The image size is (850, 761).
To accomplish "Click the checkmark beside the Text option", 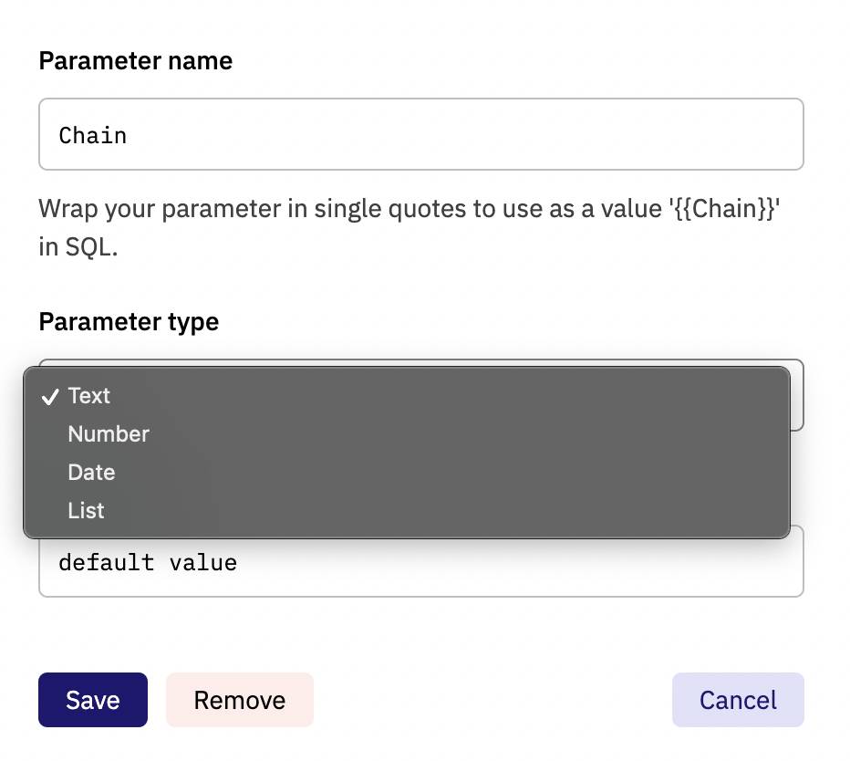I will point(50,397).
